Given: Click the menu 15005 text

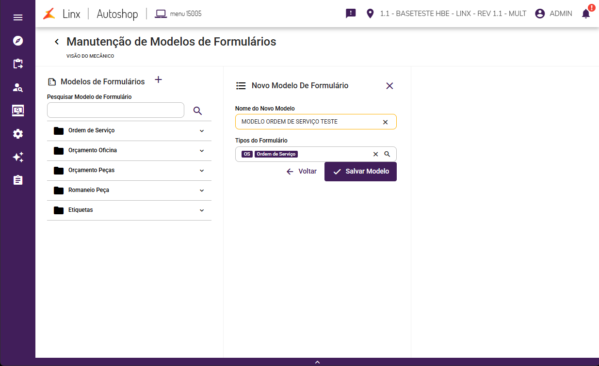Looking at the screenshot, I should [186, 14].
